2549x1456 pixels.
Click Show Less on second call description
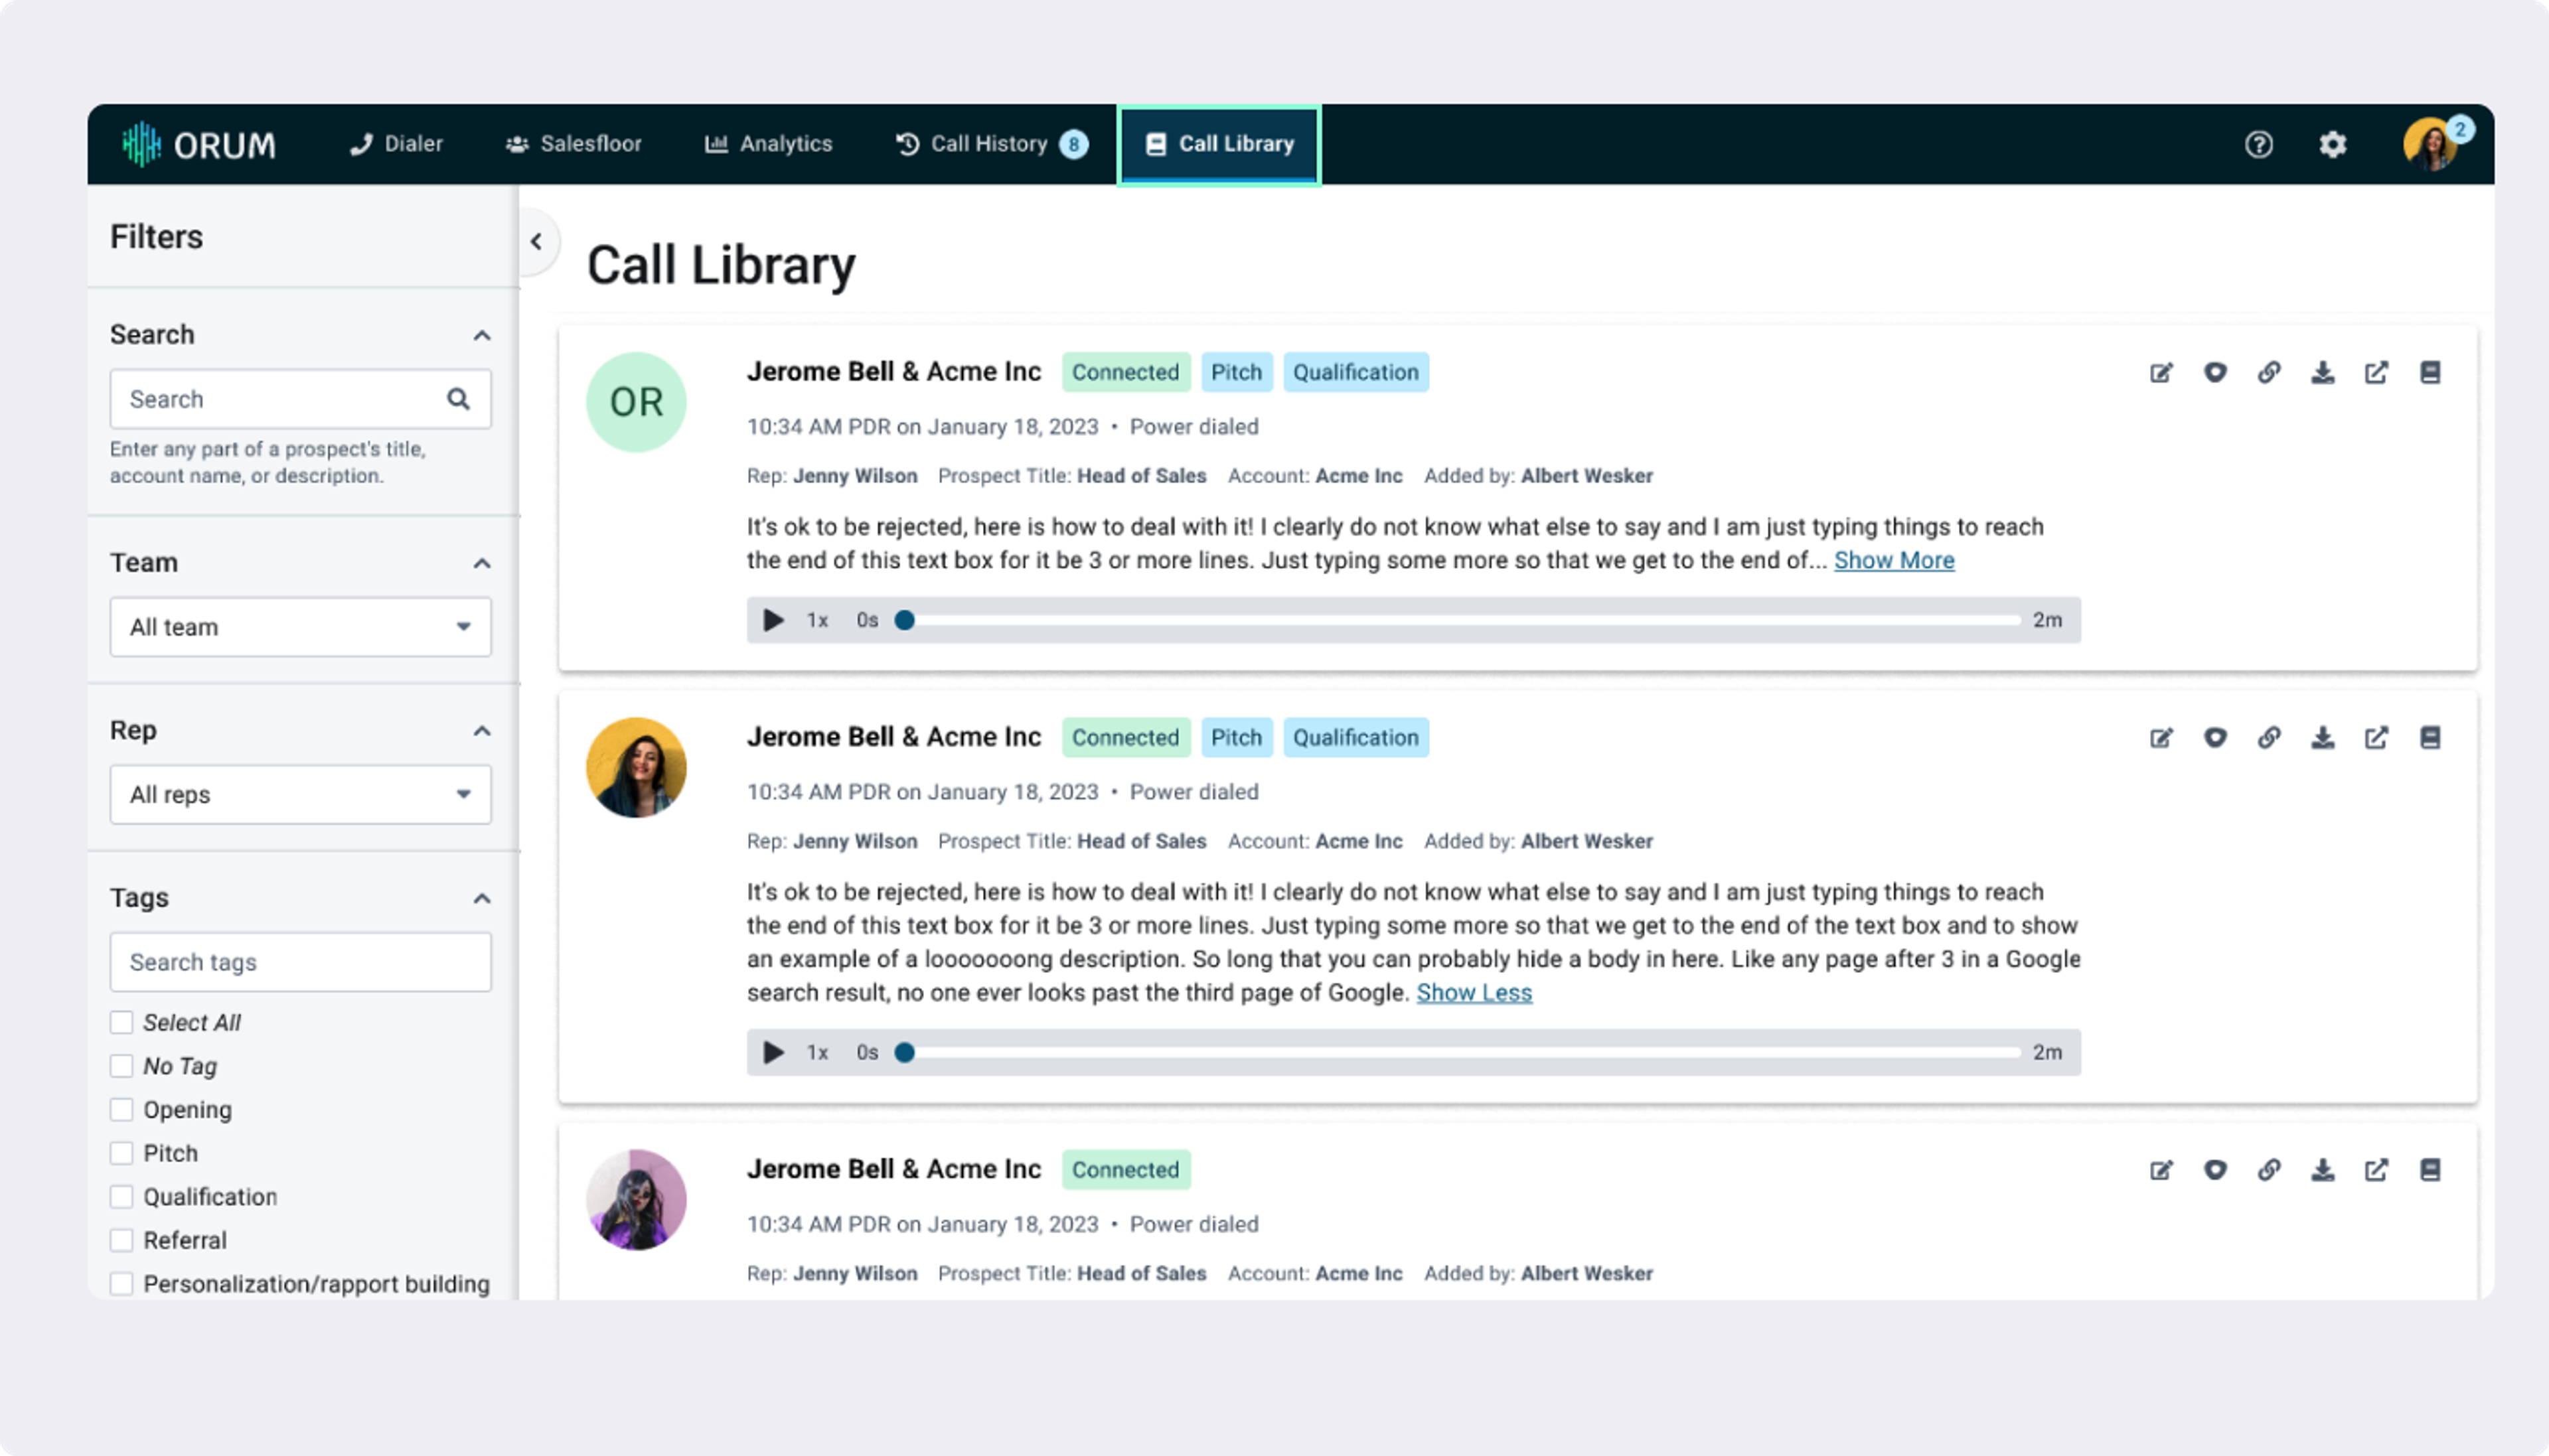[1473, 993]
